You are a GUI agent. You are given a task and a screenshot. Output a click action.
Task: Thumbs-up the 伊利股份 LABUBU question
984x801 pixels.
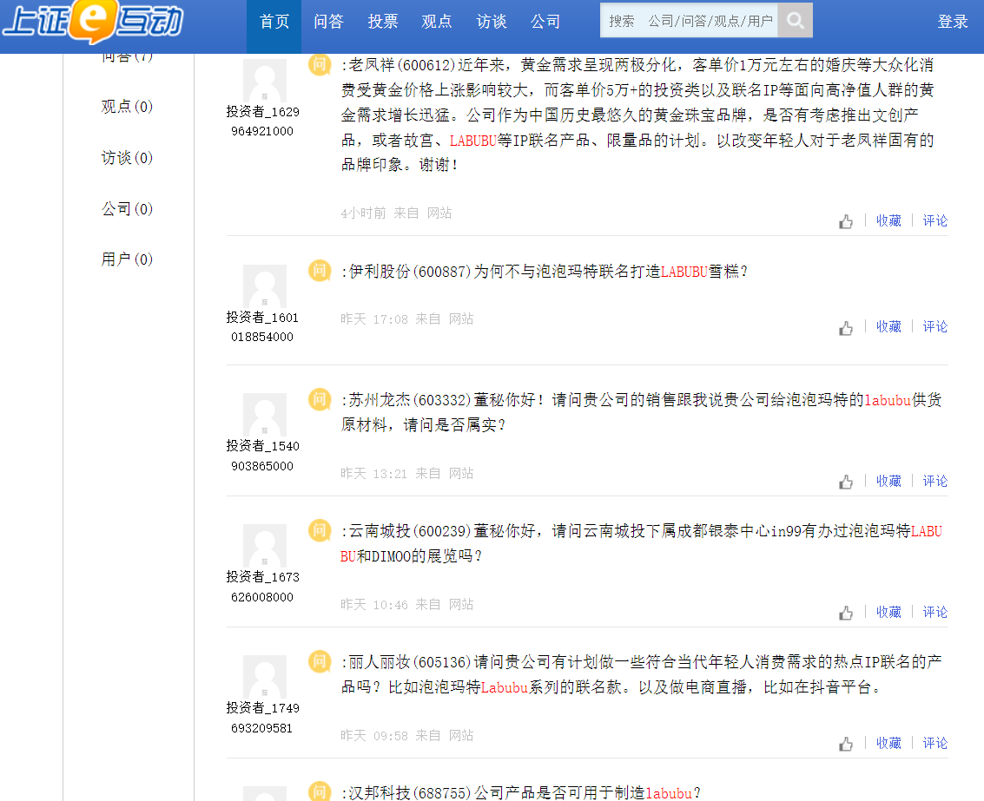pyautogui.click(x=846, y=328)
